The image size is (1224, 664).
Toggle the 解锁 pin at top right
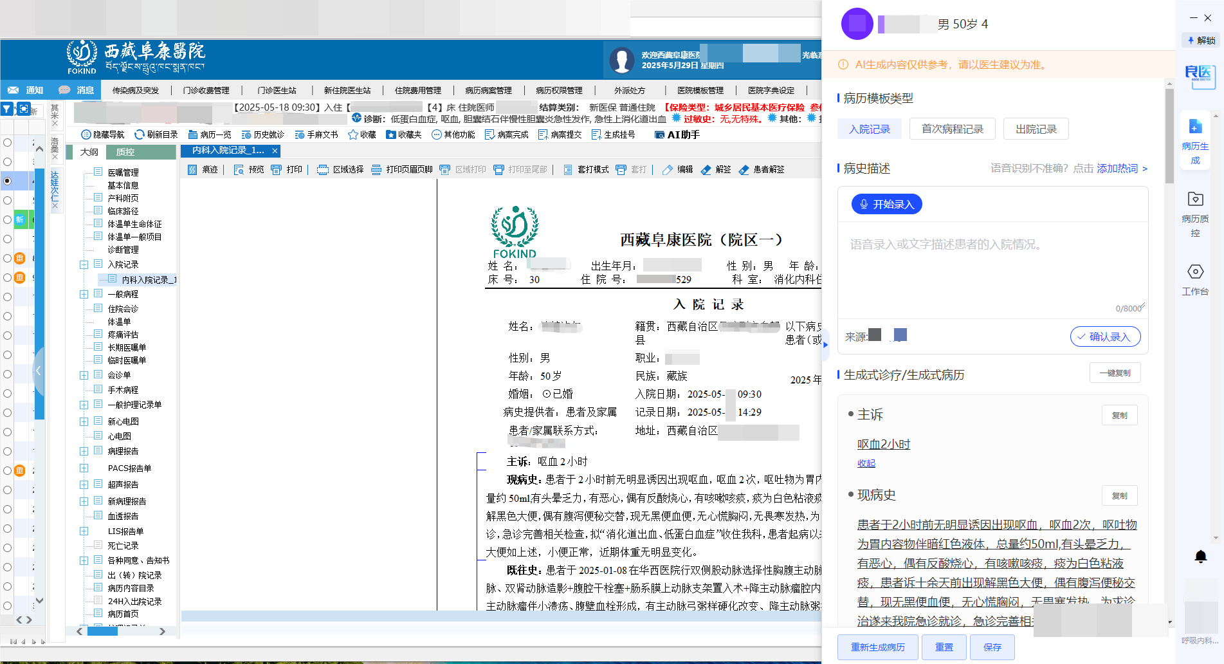click(x=1200, y=41)
